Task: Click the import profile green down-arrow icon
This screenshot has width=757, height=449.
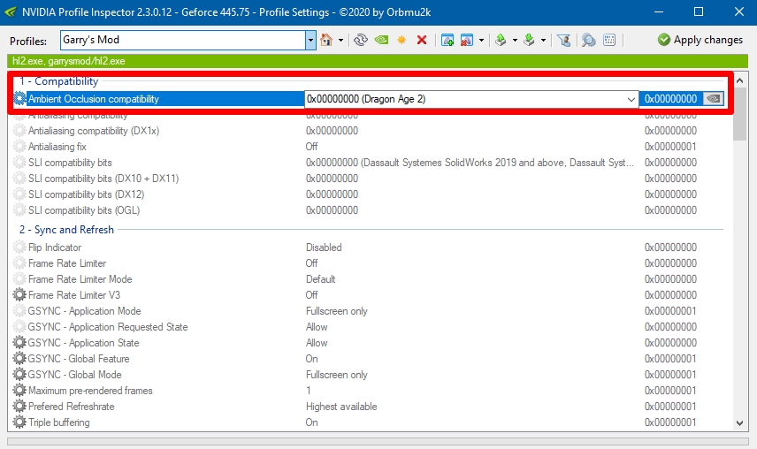Action: tap(529, 40)
